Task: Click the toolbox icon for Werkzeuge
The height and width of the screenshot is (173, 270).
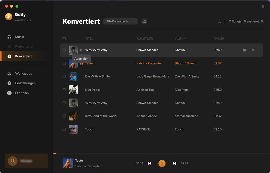Action: tap(9, 74)
